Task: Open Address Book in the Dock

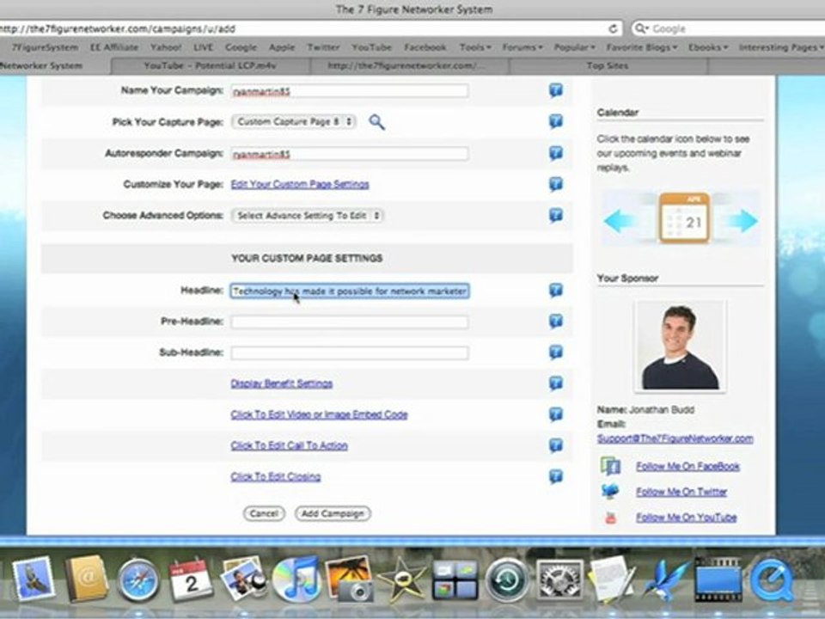Action: 86,579
